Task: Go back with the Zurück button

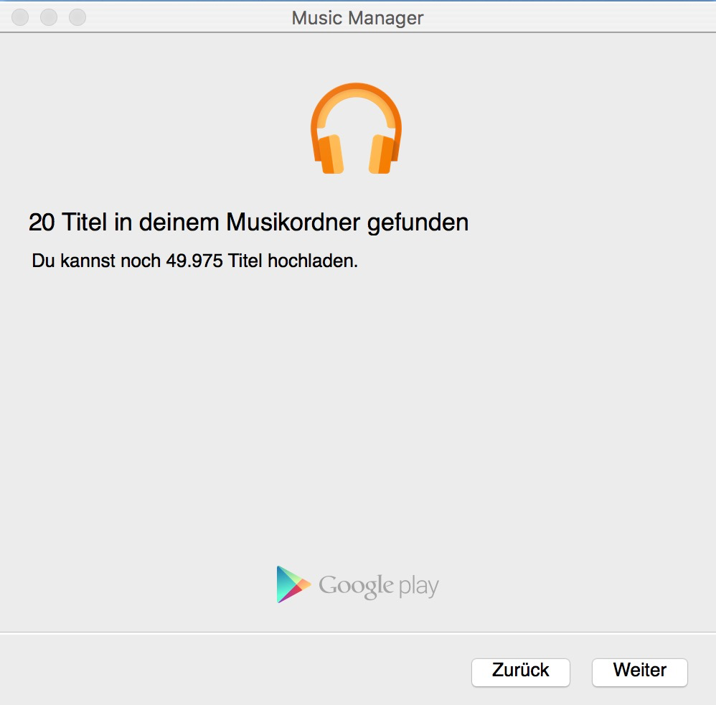Action: [520, 671]
